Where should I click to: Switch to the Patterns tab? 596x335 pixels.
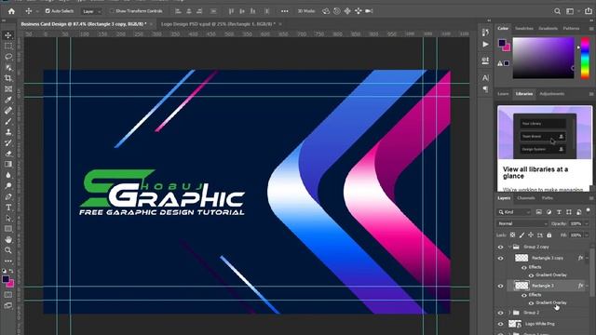tap(571, 29)
